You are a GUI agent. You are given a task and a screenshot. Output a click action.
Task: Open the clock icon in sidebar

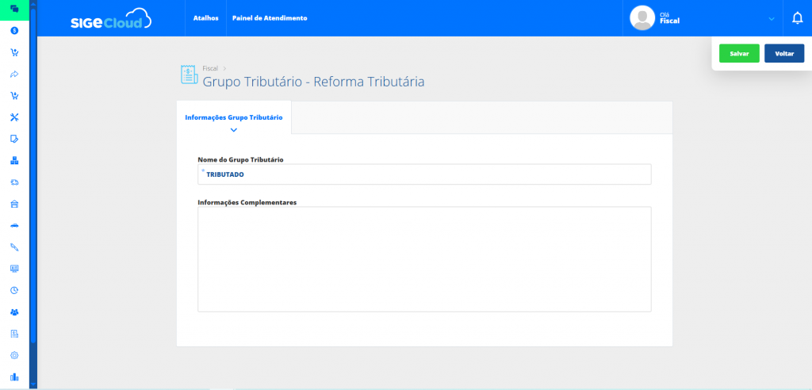coord(14,290)
